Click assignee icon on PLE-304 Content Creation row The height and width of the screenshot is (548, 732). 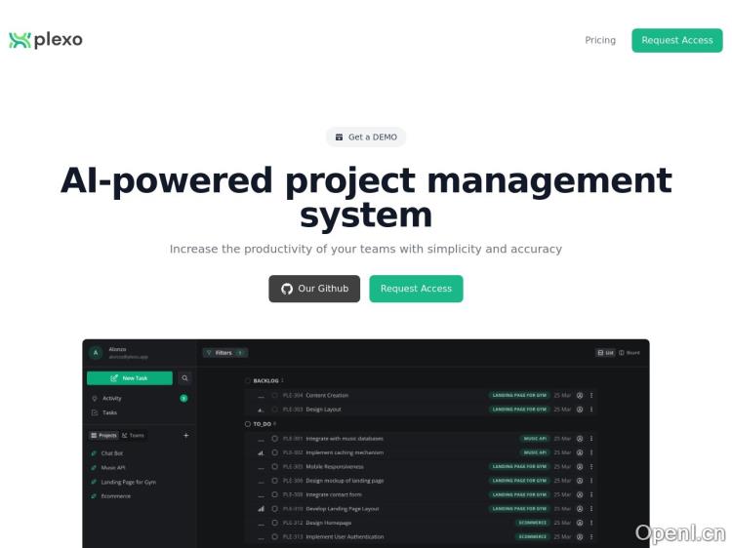579,396
